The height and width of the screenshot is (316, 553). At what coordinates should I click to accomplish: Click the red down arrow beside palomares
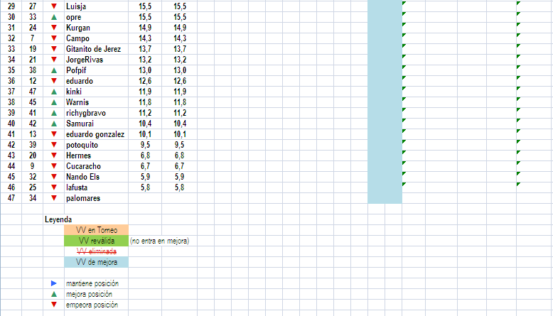54,198
